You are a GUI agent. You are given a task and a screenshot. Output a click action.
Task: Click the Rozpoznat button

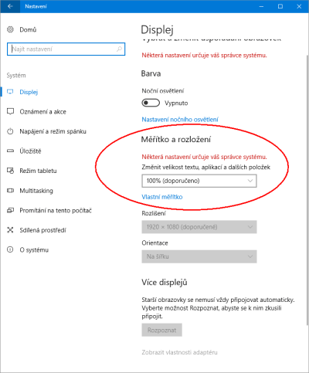(x=161, y=330)
